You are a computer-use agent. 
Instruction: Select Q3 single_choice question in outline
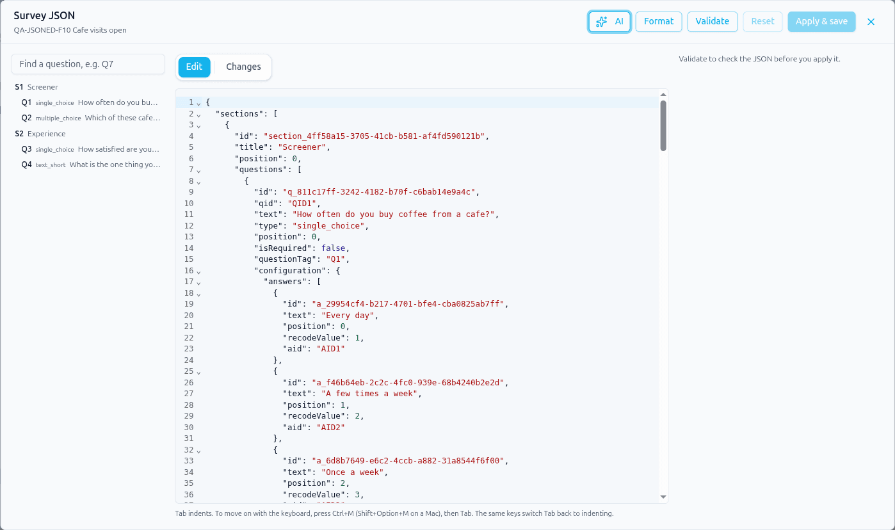tap(90, 149)
